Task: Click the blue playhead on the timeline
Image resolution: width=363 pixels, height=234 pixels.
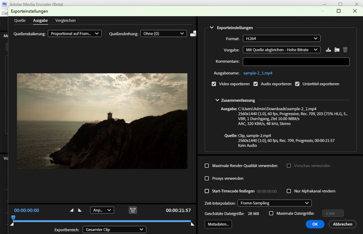Action: coord(13,217)
